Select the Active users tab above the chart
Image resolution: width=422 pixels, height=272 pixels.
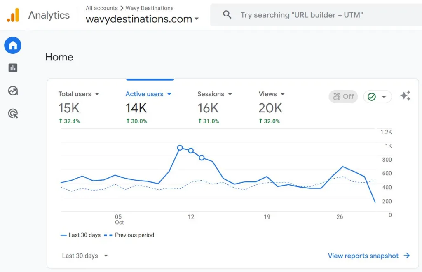145,94
